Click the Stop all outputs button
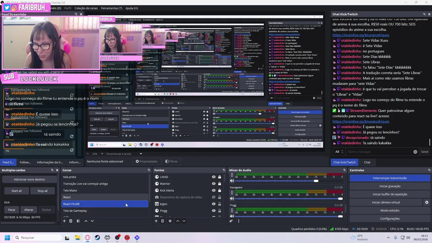 click(43, 191)
